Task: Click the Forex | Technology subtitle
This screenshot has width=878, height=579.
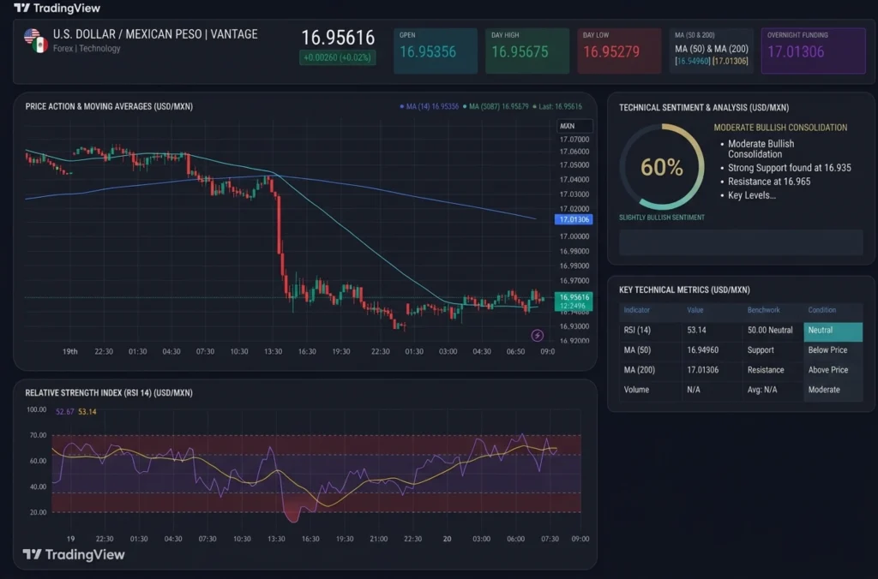Action: click(87, 49)
